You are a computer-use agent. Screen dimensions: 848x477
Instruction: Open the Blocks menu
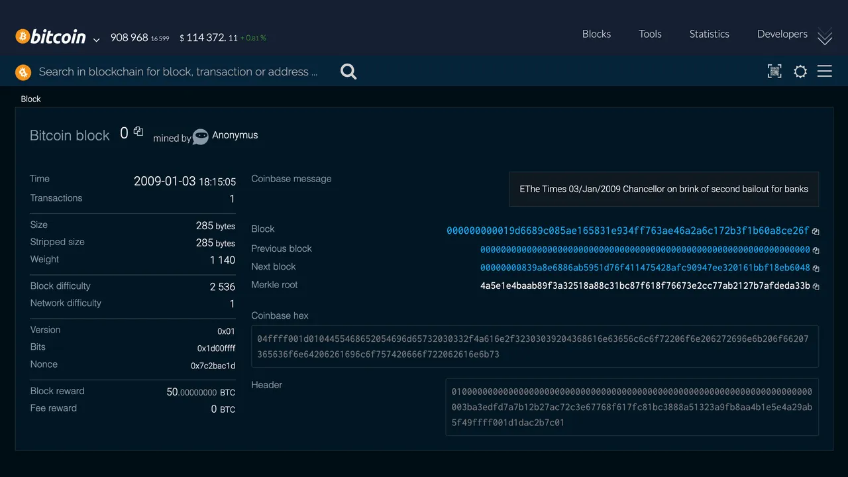point(596,34)
